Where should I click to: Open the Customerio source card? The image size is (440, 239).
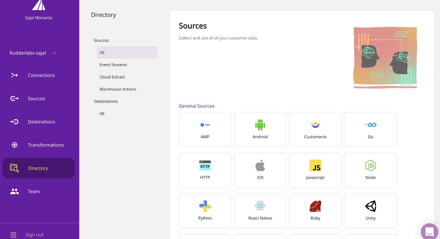coord(315,130)
